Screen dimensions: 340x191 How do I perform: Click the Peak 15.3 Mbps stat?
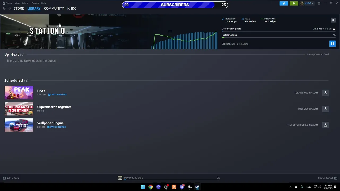[249, 20]
